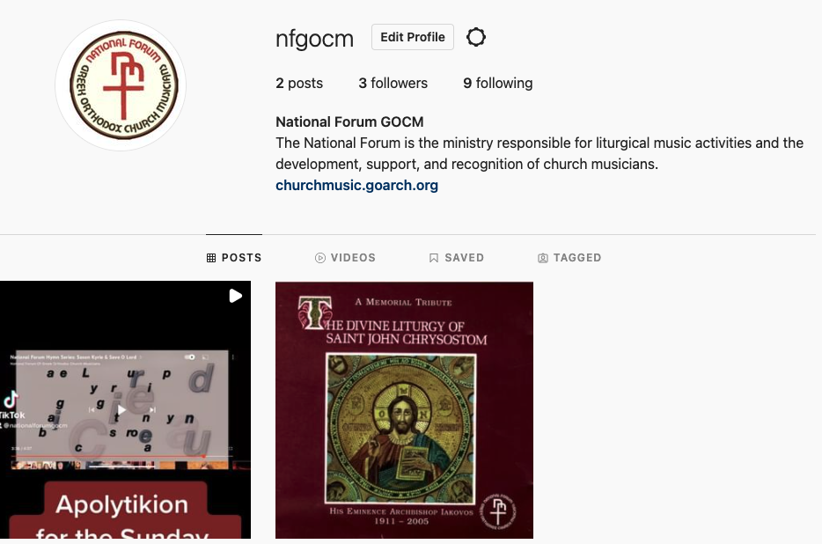
Task: View the 9 following list
Action: coord(498,83)
